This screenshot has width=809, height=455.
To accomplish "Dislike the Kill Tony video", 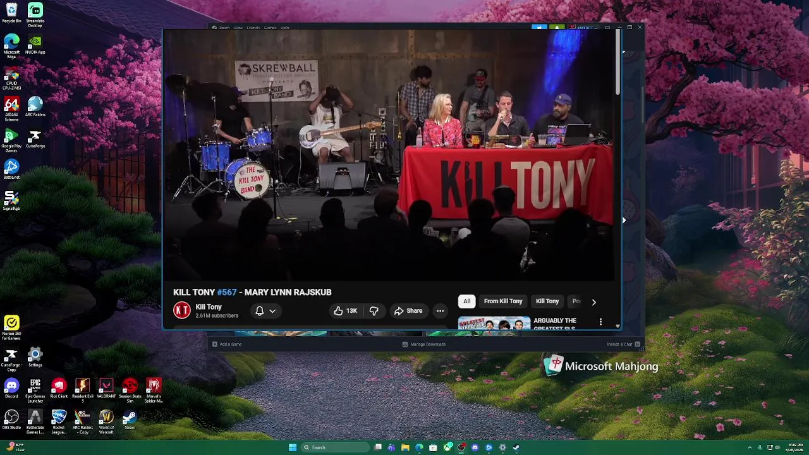I will (x=374, y=311).
